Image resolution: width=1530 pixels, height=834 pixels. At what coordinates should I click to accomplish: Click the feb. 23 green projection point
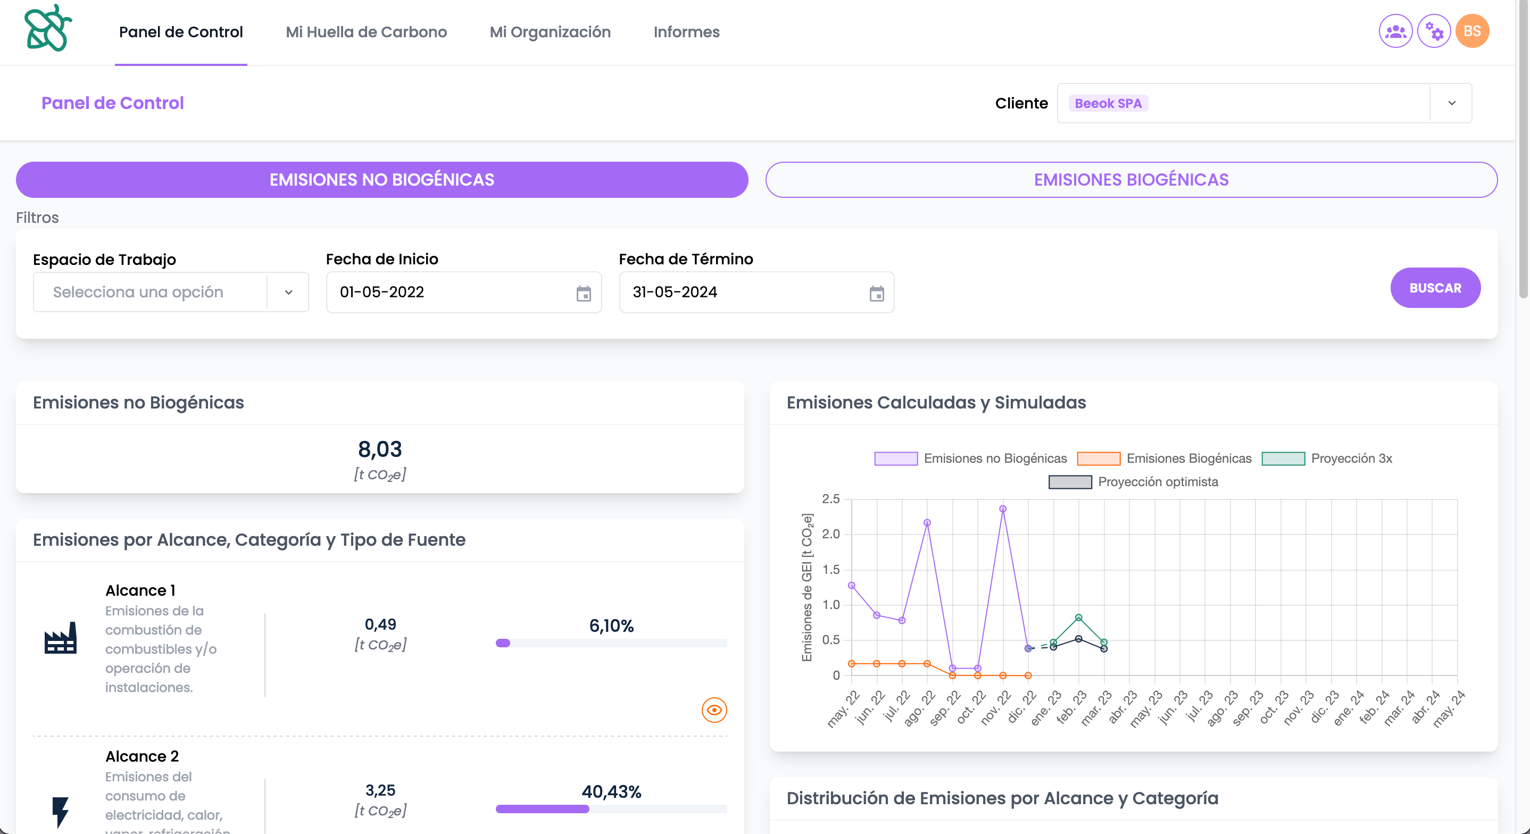click(1078, 618)
